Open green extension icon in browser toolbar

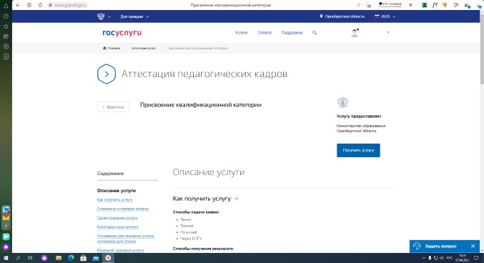(425, 5)
